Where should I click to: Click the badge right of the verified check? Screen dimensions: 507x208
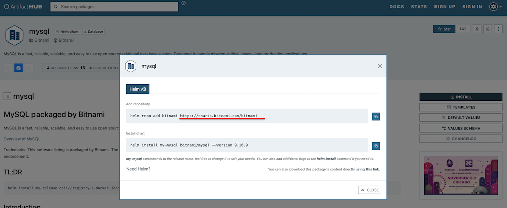click(29, 68)
